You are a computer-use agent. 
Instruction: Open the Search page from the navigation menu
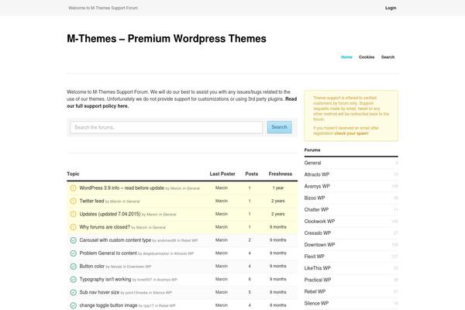[387, 57]
